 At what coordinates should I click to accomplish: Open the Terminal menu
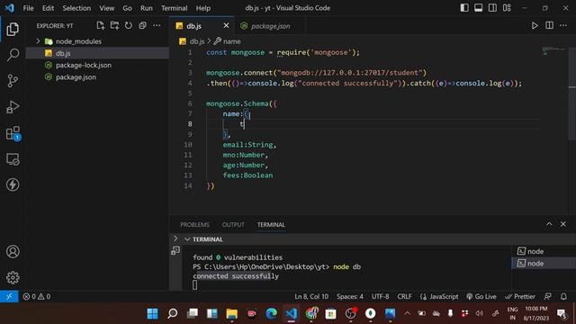click(174, 8)
